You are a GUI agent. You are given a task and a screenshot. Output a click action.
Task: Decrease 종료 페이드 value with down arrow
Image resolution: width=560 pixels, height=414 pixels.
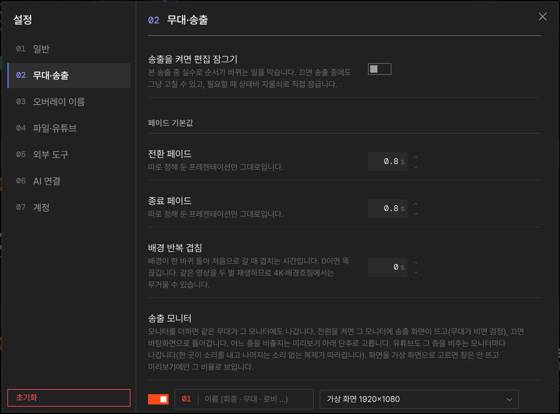(416, 214)
